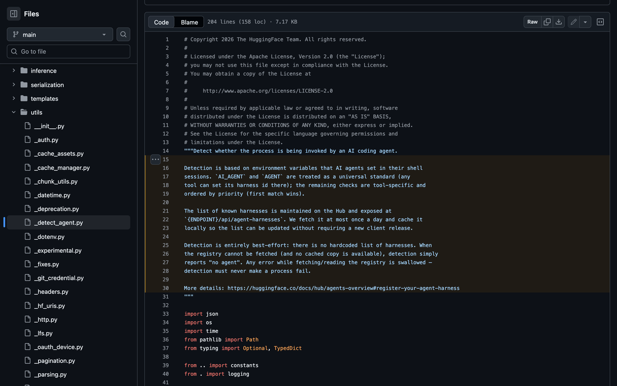
Task: Click line number 1
Action: (x=167, y=40)
